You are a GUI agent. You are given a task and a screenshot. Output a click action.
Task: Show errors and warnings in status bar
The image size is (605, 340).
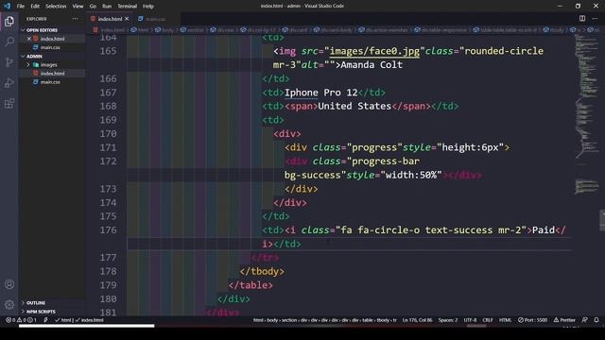[21, 320]
